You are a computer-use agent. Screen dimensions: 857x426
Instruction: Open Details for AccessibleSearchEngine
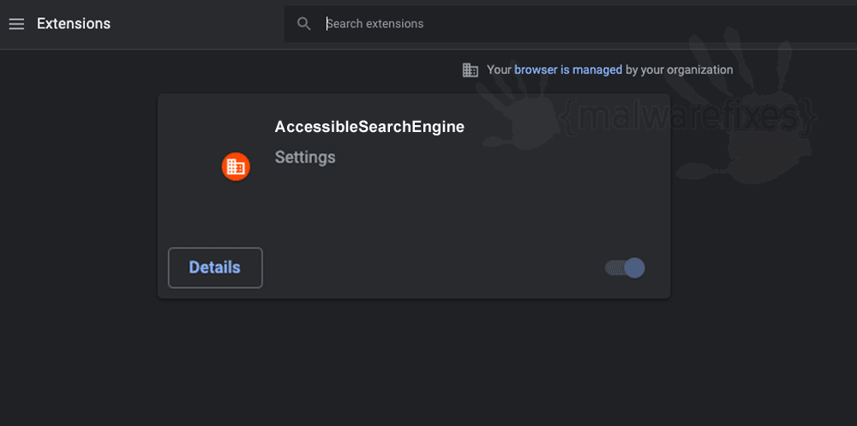(215, 267)
